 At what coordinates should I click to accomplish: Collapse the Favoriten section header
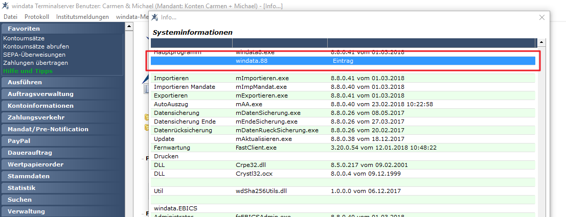tap(62, 29)
